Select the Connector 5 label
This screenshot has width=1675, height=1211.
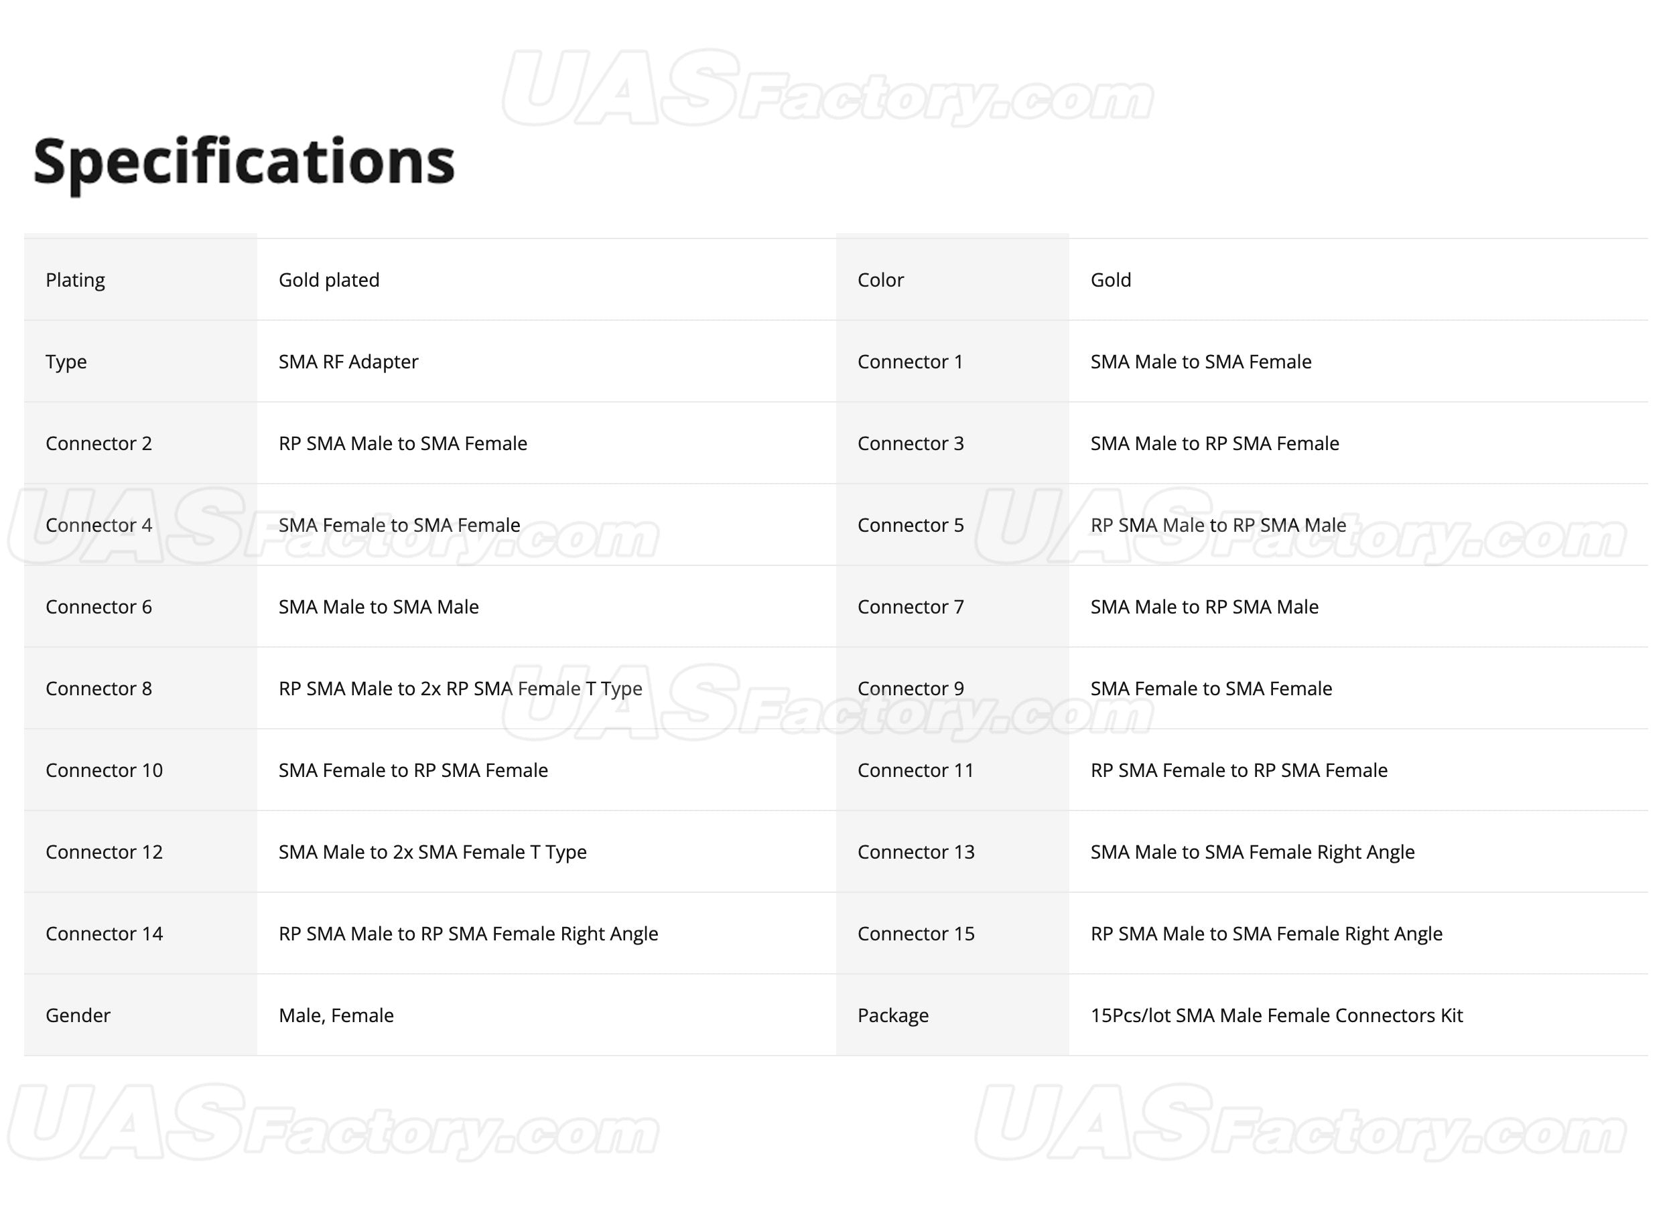click(x=911, y=525)
